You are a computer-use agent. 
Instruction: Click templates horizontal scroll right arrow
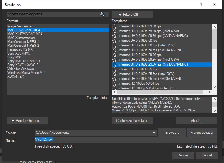[x=210, y=92]
